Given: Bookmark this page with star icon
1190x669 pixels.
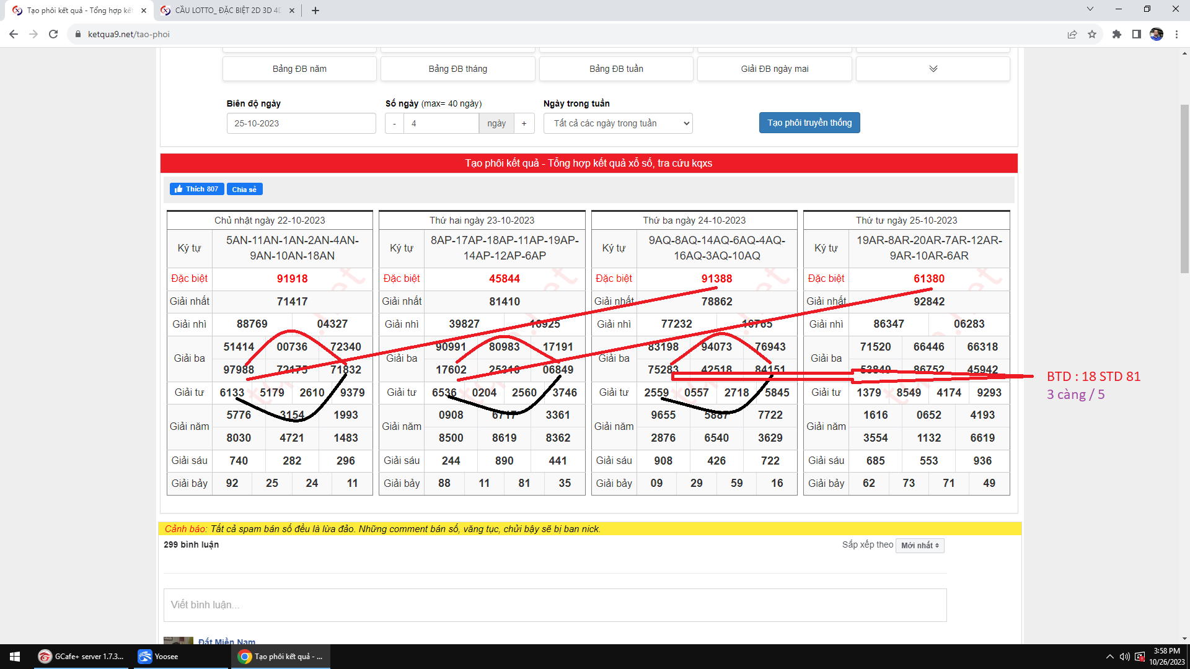Looking at the screenshot, I should coord(1092,34).
